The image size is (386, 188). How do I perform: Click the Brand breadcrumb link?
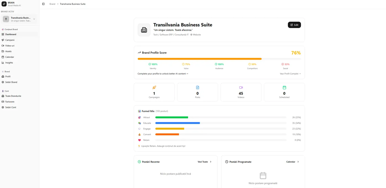[52, 4]
